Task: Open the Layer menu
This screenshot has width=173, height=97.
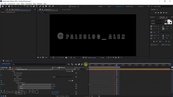Action: 18,4
